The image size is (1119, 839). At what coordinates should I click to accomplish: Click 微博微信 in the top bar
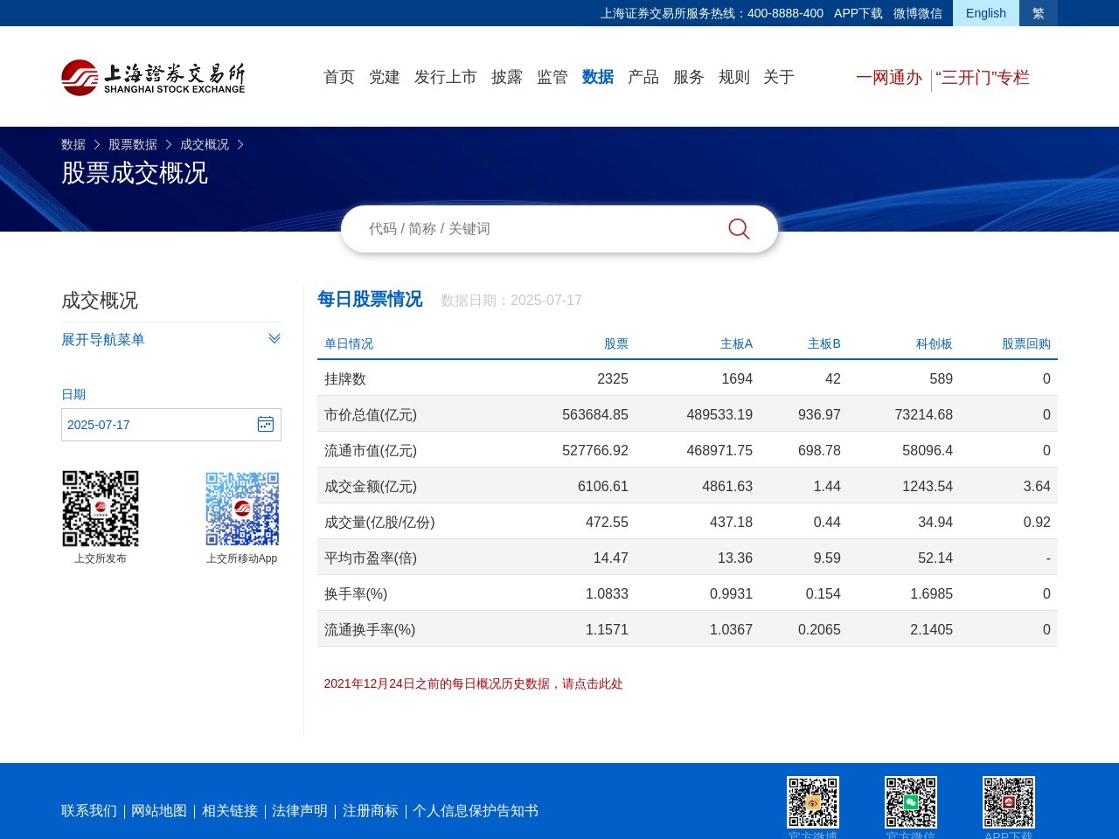pyautogui.click(x=918, y=13)
